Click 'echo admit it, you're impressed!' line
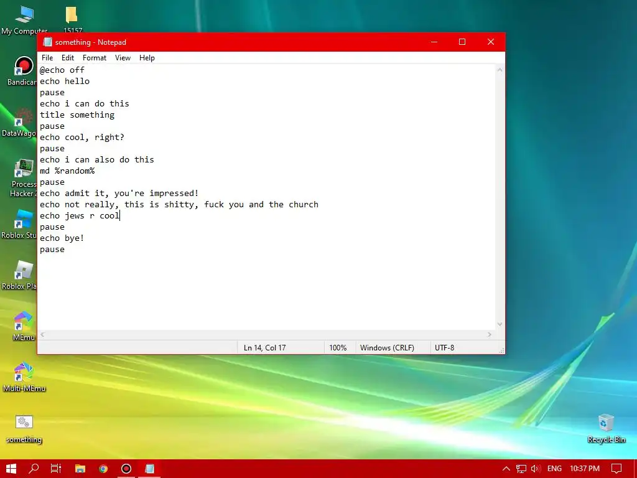637x478 pixels. (x=119, y=194)
